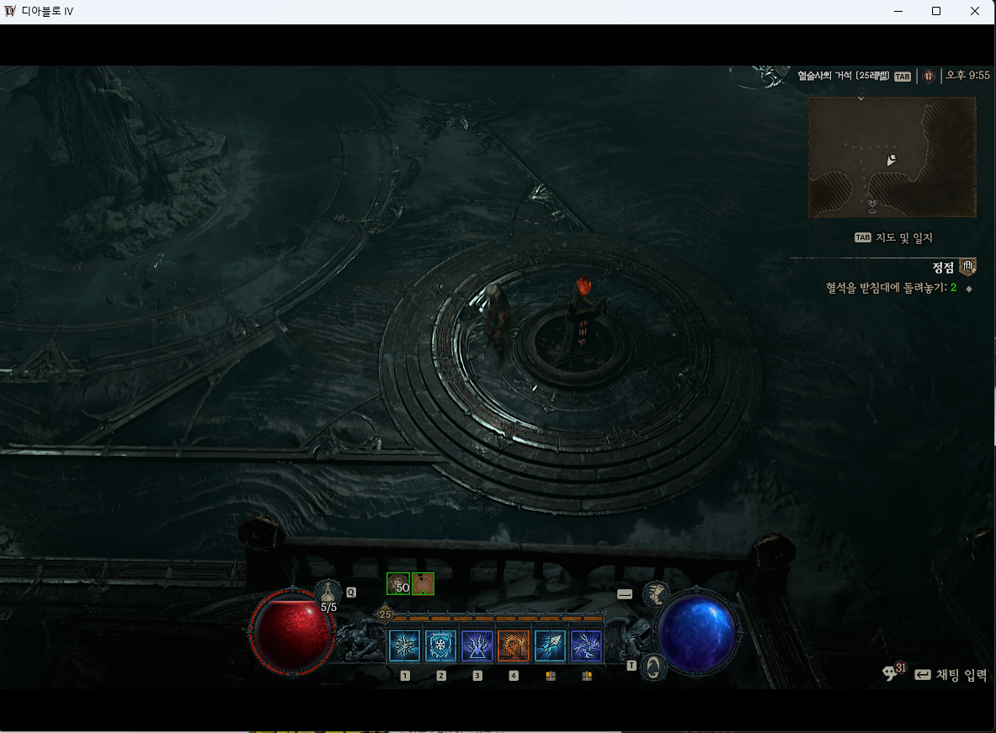Click the T portal hotkey label
Screen dimensions: 996x733
point(631,666)
